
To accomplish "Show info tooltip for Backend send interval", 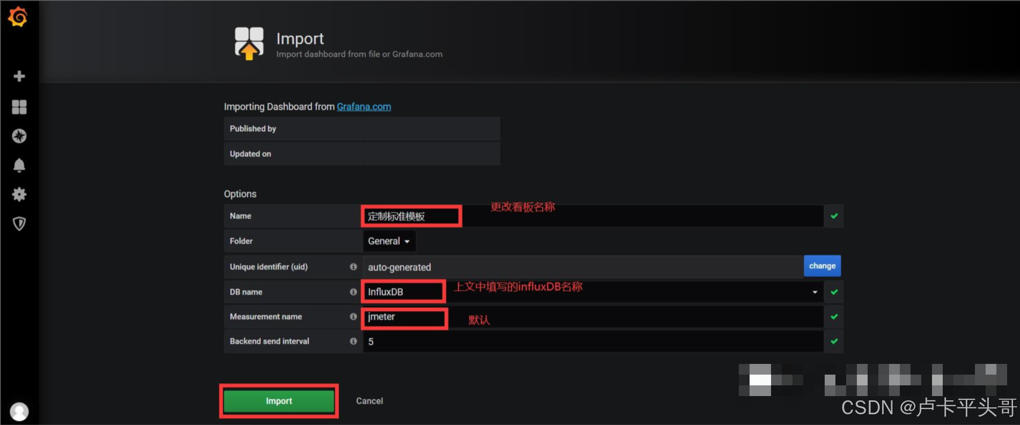I will tap(353, 341).
